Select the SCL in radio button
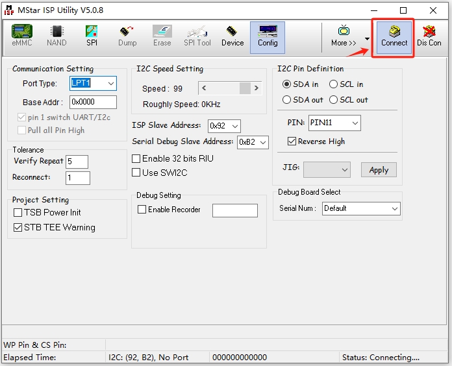 (x=333, y=84)
